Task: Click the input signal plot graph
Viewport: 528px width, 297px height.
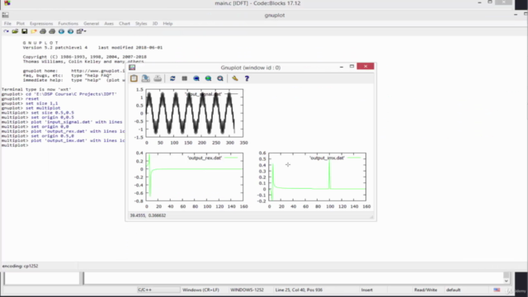Action: 195,113
